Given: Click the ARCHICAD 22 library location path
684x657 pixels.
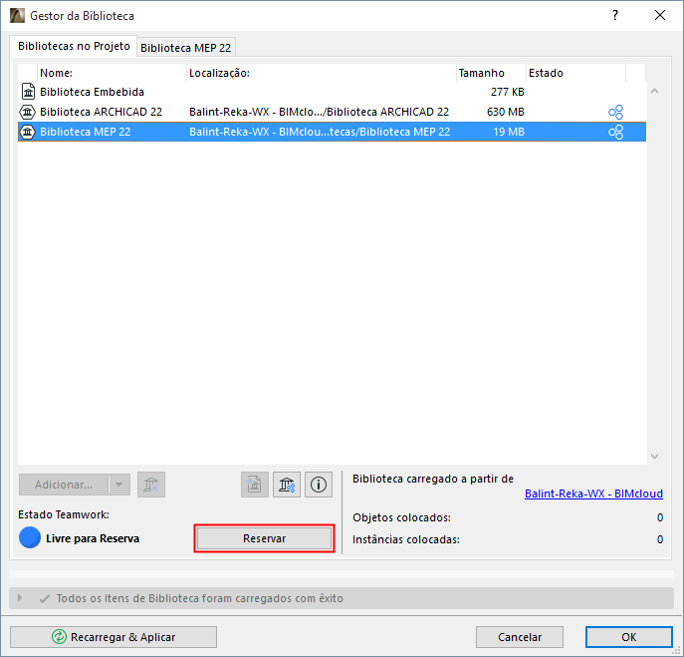Looking at the screenshot, I should [319, 112].
